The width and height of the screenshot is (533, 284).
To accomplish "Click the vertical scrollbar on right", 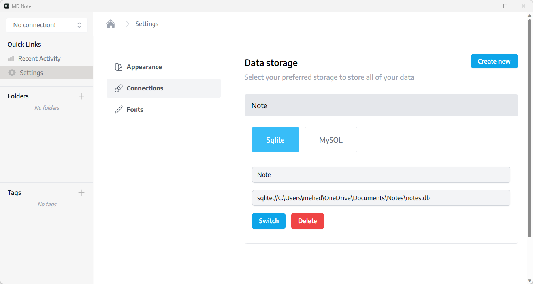I will click(530, 126).
